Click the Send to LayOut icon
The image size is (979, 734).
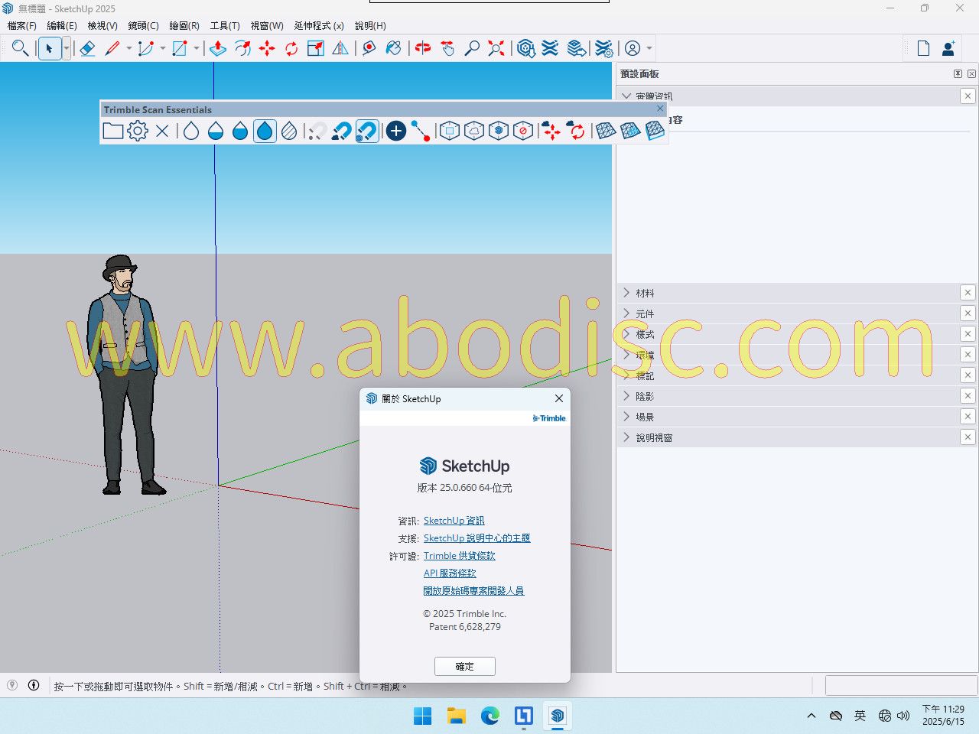[577, 48]
